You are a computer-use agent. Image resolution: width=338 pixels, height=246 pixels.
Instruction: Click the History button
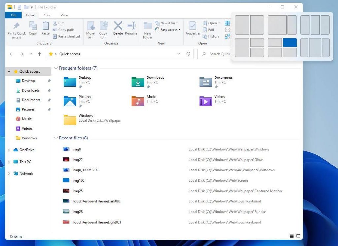211,36
